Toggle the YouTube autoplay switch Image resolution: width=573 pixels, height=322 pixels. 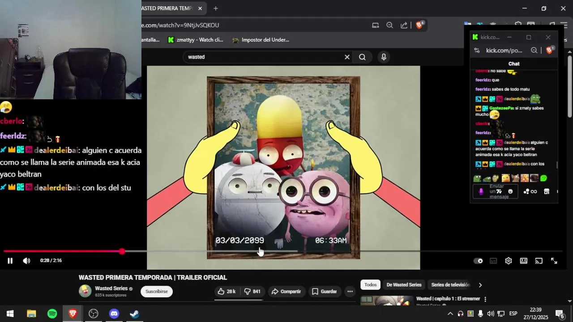tap(478, 261)
